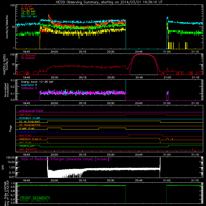Click the 0.01 value on SAS axis
Image resolution: width=206 pixels, height=206 pixels.
click(12, 177)
